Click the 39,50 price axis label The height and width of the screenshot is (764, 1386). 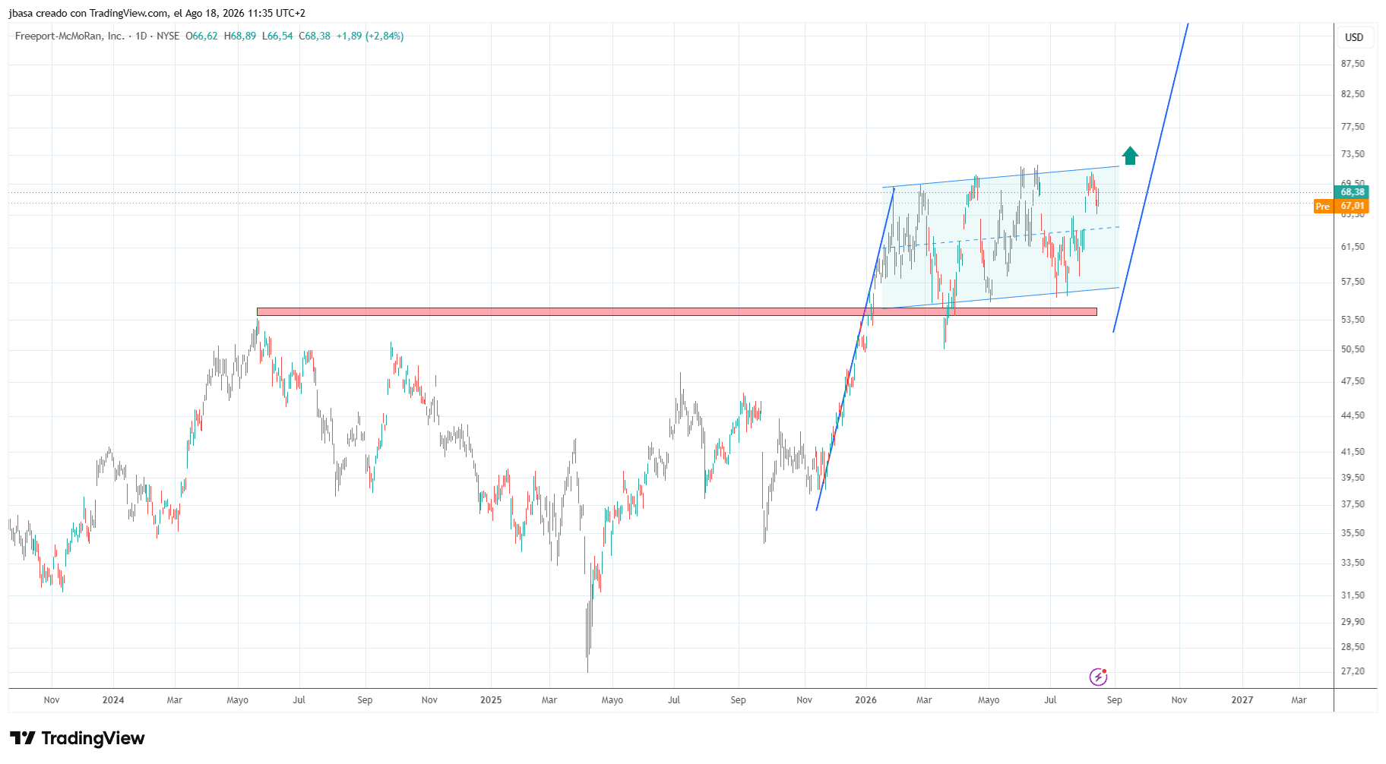(x=1353, y=478)
